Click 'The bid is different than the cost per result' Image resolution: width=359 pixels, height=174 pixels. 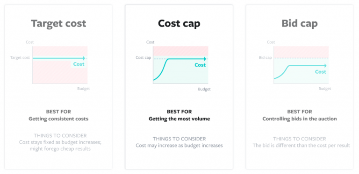[302, 146]
